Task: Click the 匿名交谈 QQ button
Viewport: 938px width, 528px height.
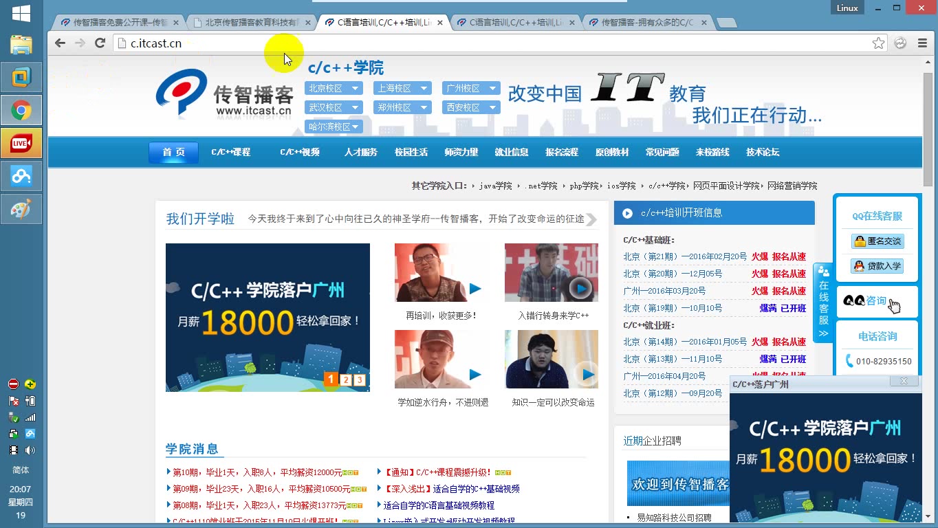Action: (877, 241)
